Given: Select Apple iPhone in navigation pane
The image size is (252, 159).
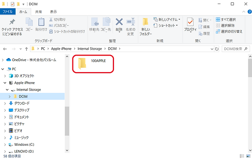Looking at the screenshot, I should click(22, 83).
